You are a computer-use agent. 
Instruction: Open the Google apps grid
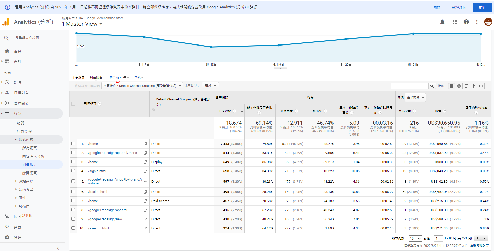[455, 22]
